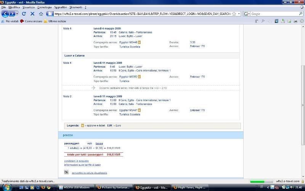Click the date lunedì 4 maggio 2009
305x191 pixels.
pos(107,28)
